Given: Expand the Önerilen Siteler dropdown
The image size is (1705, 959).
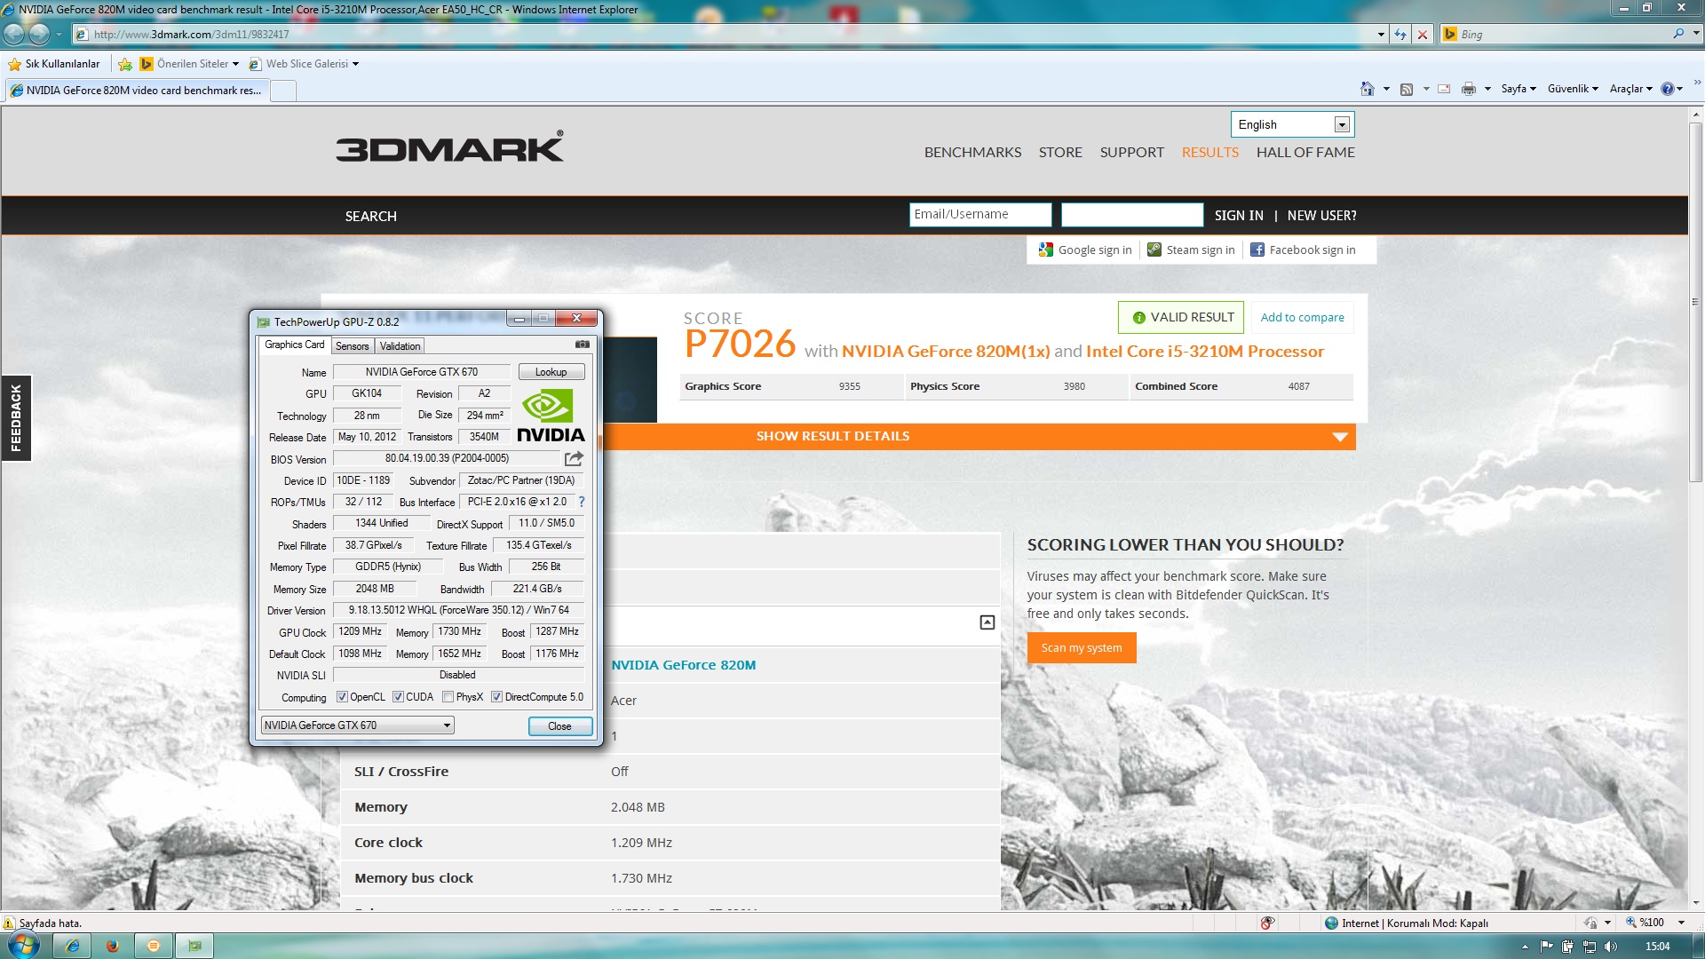Looking at the screenshot, I should click(x=235, y=64).
